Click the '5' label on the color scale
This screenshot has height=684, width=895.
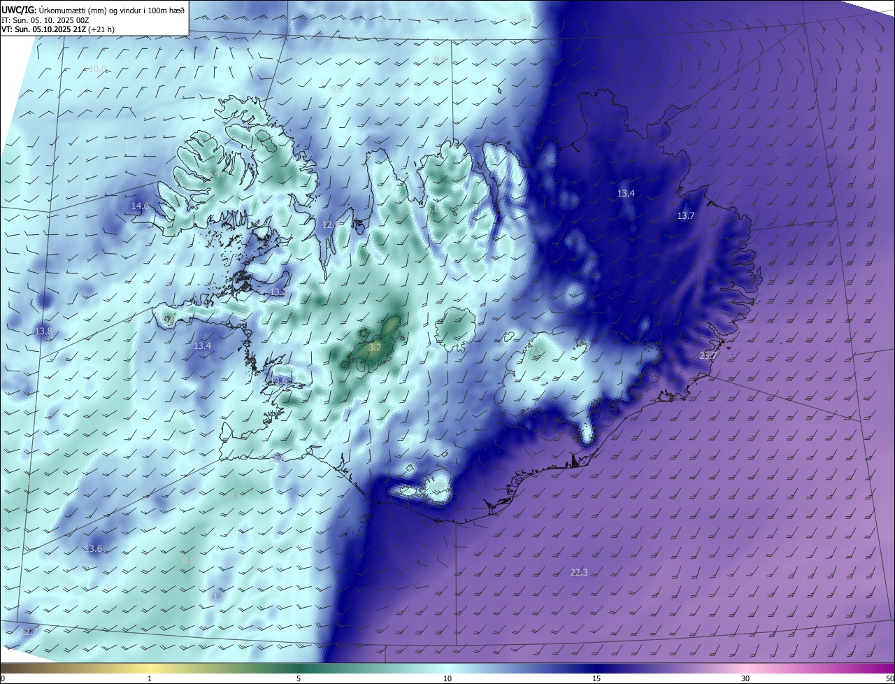click(x=299, y=678)
